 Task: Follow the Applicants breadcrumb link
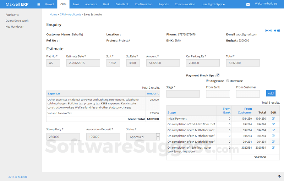(x=75, y=15)
